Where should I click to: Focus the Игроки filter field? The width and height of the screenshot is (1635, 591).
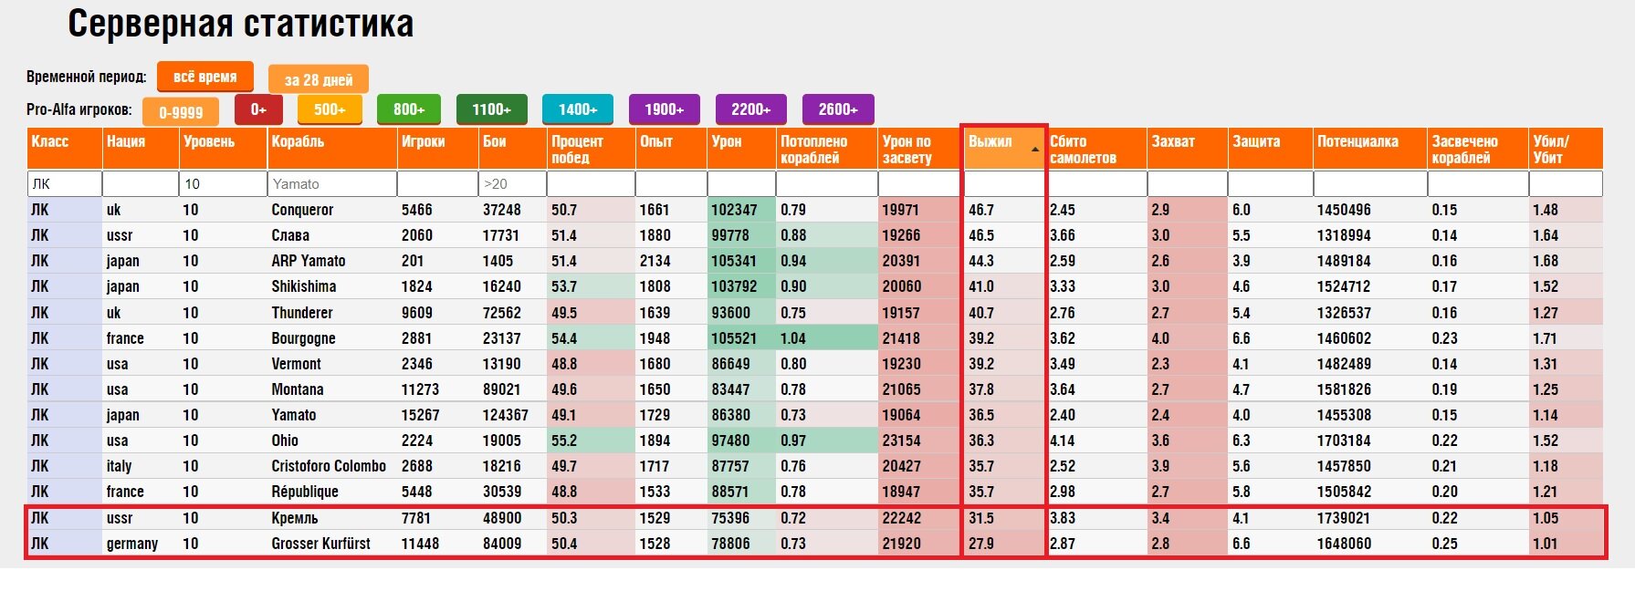click(438, 183)
